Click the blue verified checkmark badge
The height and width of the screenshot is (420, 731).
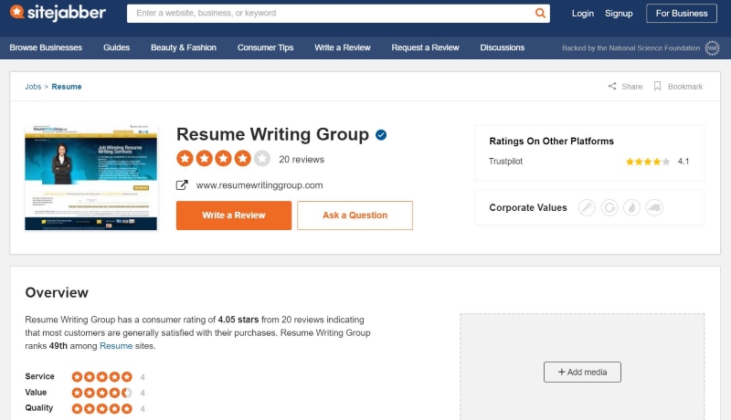coord(381,135)
